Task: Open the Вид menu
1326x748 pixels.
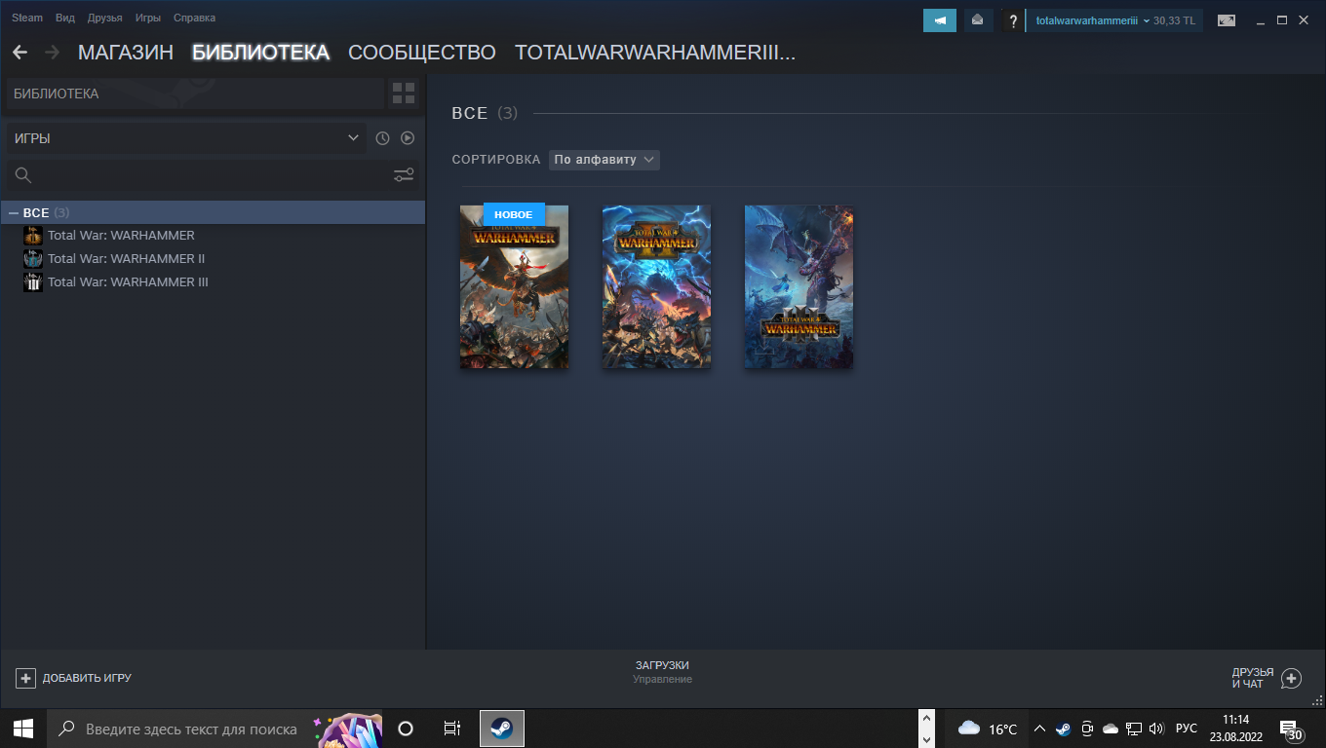Action: pyautogui.click(x=65, y=18)
